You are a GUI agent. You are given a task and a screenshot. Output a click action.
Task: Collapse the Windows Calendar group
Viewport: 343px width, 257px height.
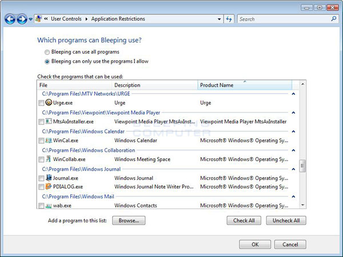[x=294, y=131]
